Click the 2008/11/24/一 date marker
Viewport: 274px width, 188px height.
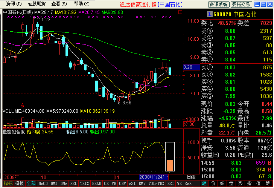pos(154,177)
